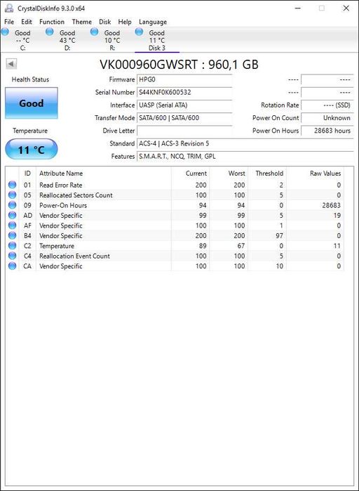This screenshot has width=359, height=491.
Task: Select the Disk 3 status orb
Action: point(139,32)
